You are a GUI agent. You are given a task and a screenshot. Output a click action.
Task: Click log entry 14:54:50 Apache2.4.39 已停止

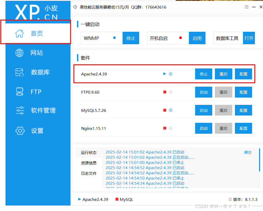pos(145,178)
